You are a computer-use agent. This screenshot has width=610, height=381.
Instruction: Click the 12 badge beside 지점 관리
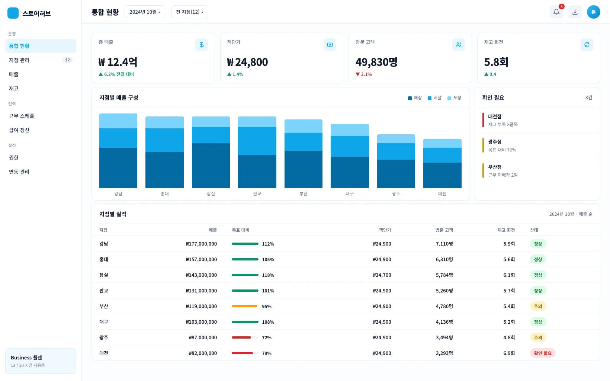pyautogui.click(x=67, y=60)
